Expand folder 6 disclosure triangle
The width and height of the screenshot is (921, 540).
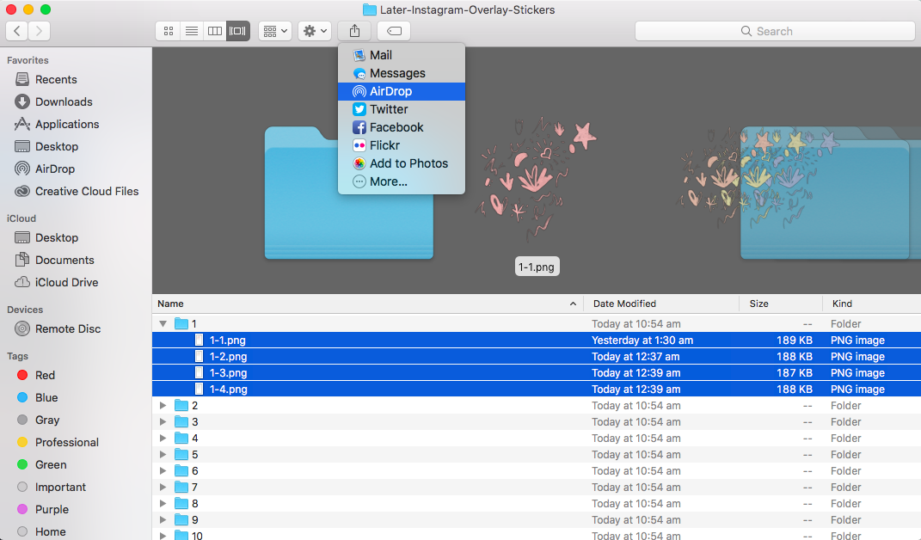pos(163,471)
